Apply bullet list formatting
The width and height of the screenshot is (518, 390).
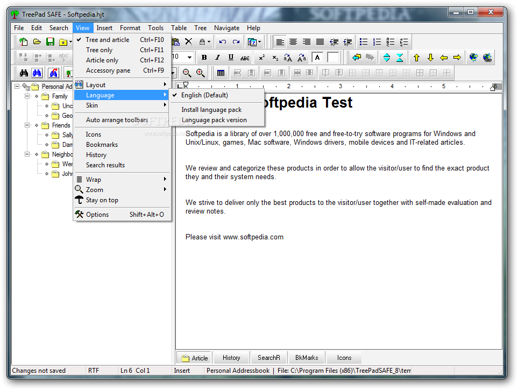364,41
